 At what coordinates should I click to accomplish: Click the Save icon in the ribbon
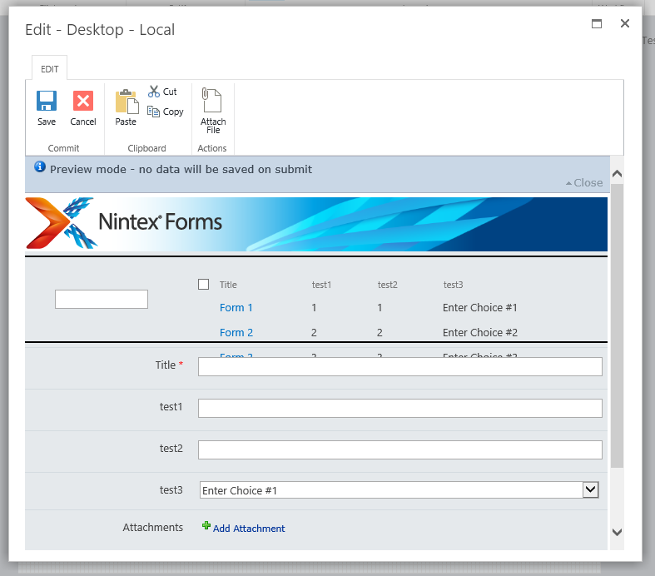(47, 101)
